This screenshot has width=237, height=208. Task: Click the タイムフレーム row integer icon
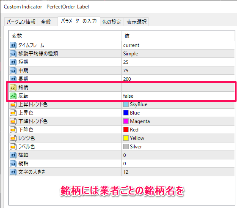pyautogui.click(x=13, y=45)
